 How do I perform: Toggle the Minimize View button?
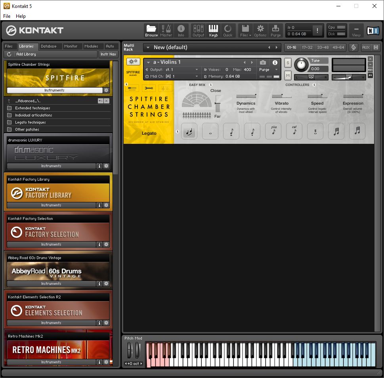pos(356,31)
